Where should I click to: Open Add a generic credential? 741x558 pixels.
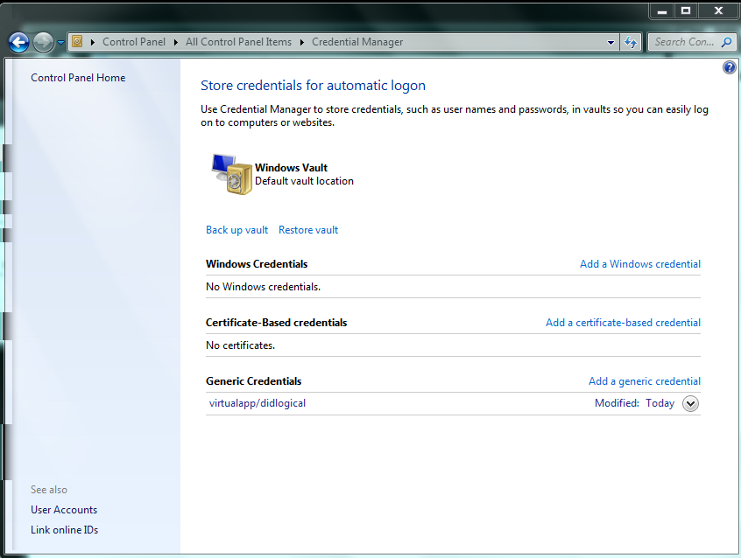pos(645,380)
